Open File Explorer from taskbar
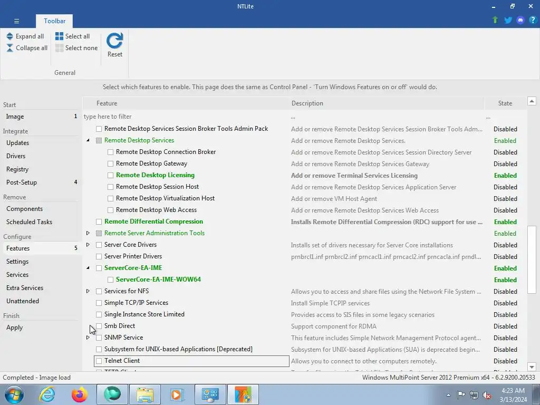The height and width of the screenshot is (405, 540). pos(145,394)
